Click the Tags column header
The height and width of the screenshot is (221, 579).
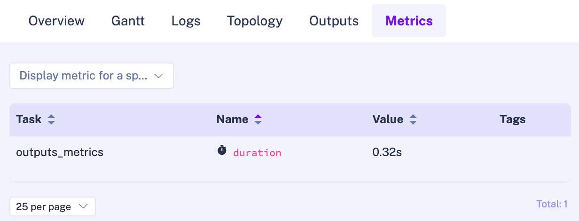512,119
